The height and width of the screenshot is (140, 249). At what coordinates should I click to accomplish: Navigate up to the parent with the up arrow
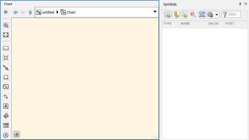pos(30,12)
